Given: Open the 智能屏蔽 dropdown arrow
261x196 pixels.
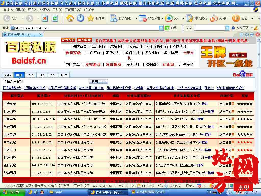Looking at the screenshot, I should coord(162,18).
